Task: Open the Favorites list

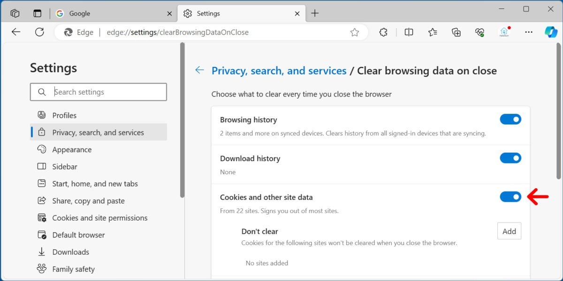Action: (432, 32)
